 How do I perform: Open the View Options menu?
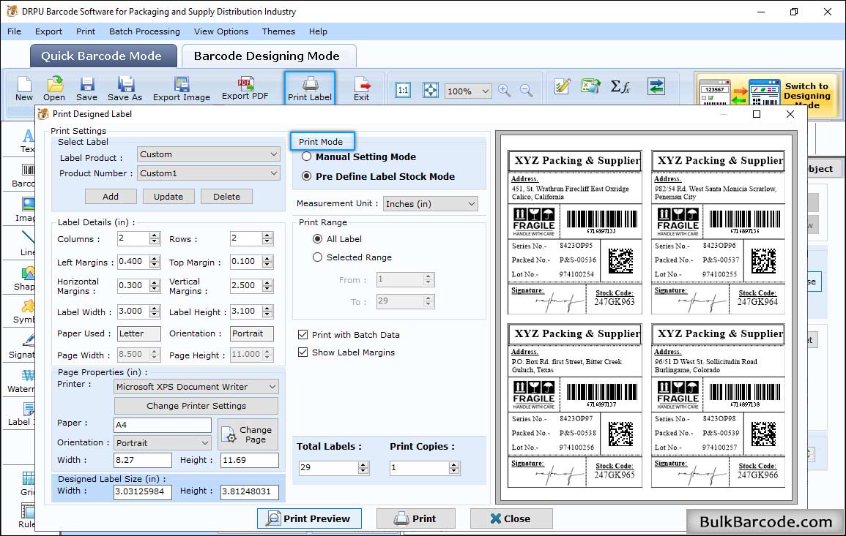pyautogui.click(x=221, y=31)
